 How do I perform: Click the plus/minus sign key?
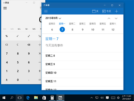point(7,80)
